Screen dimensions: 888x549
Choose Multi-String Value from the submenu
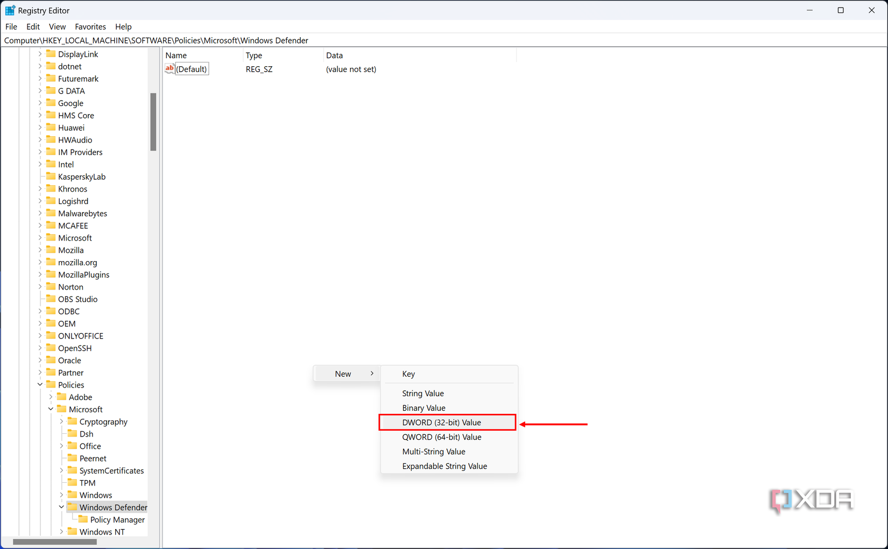(x=449, y=452)
